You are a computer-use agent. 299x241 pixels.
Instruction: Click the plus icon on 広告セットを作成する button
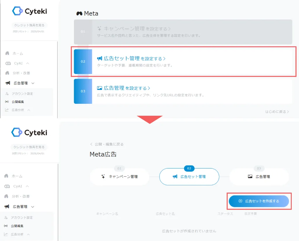coord(240,201)
